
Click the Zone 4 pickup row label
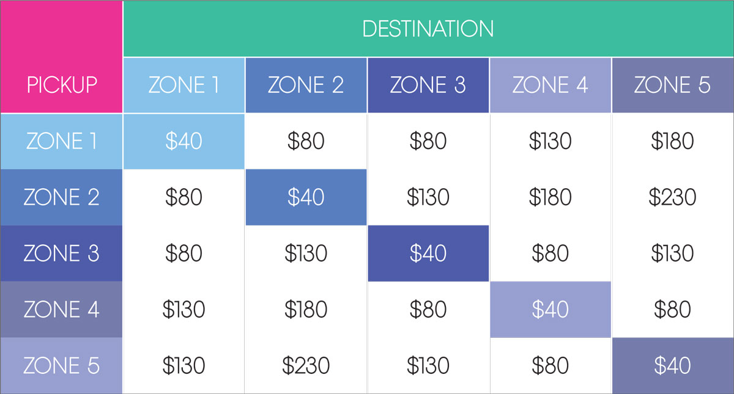tap(61, 310)
